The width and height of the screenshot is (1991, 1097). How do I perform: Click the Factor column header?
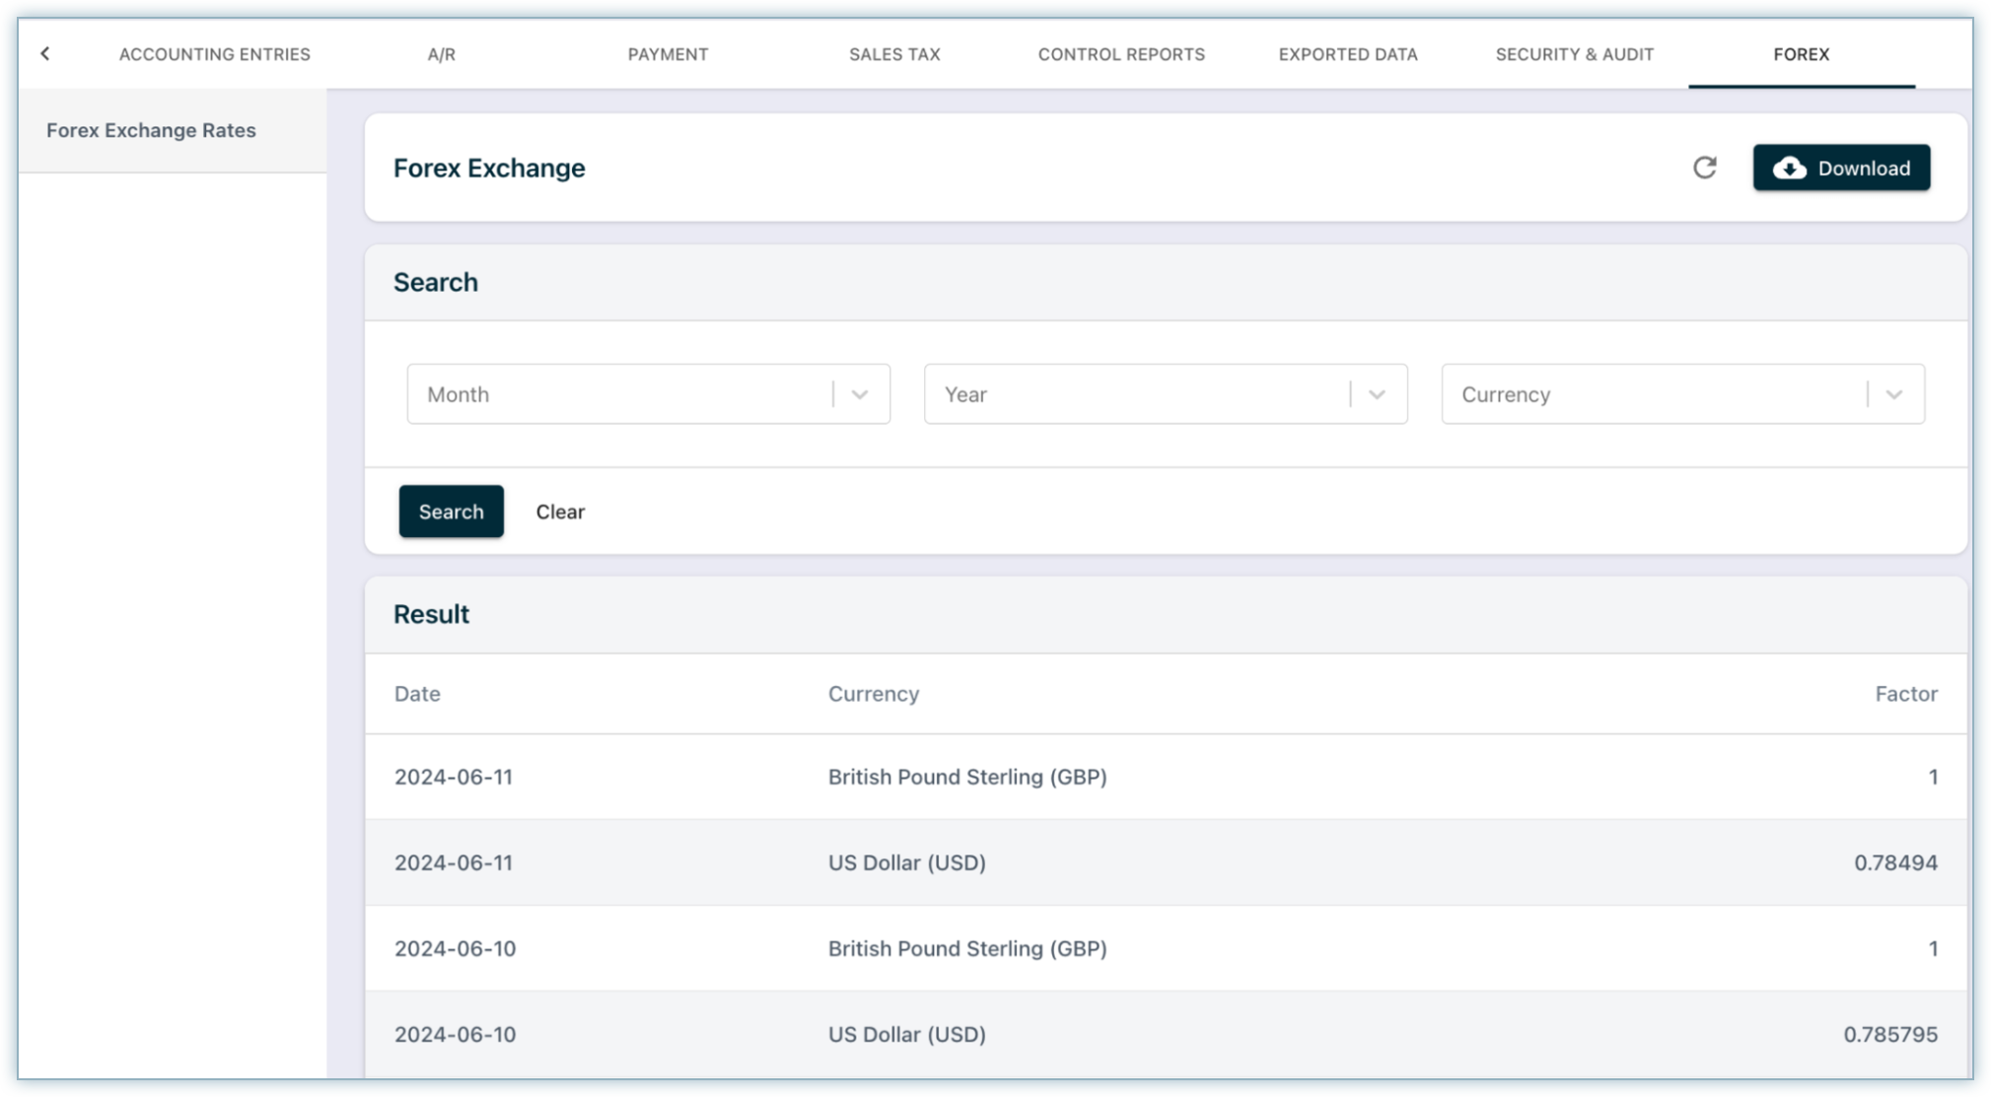coord(1905,694)
